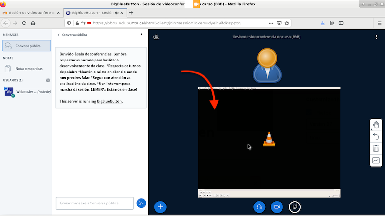Click the undo annotation icon
This screenshot has height=216, width=385.
coord(376,137)
